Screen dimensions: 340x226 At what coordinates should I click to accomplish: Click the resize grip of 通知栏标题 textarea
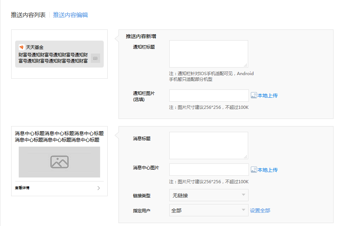coord(246,65)
